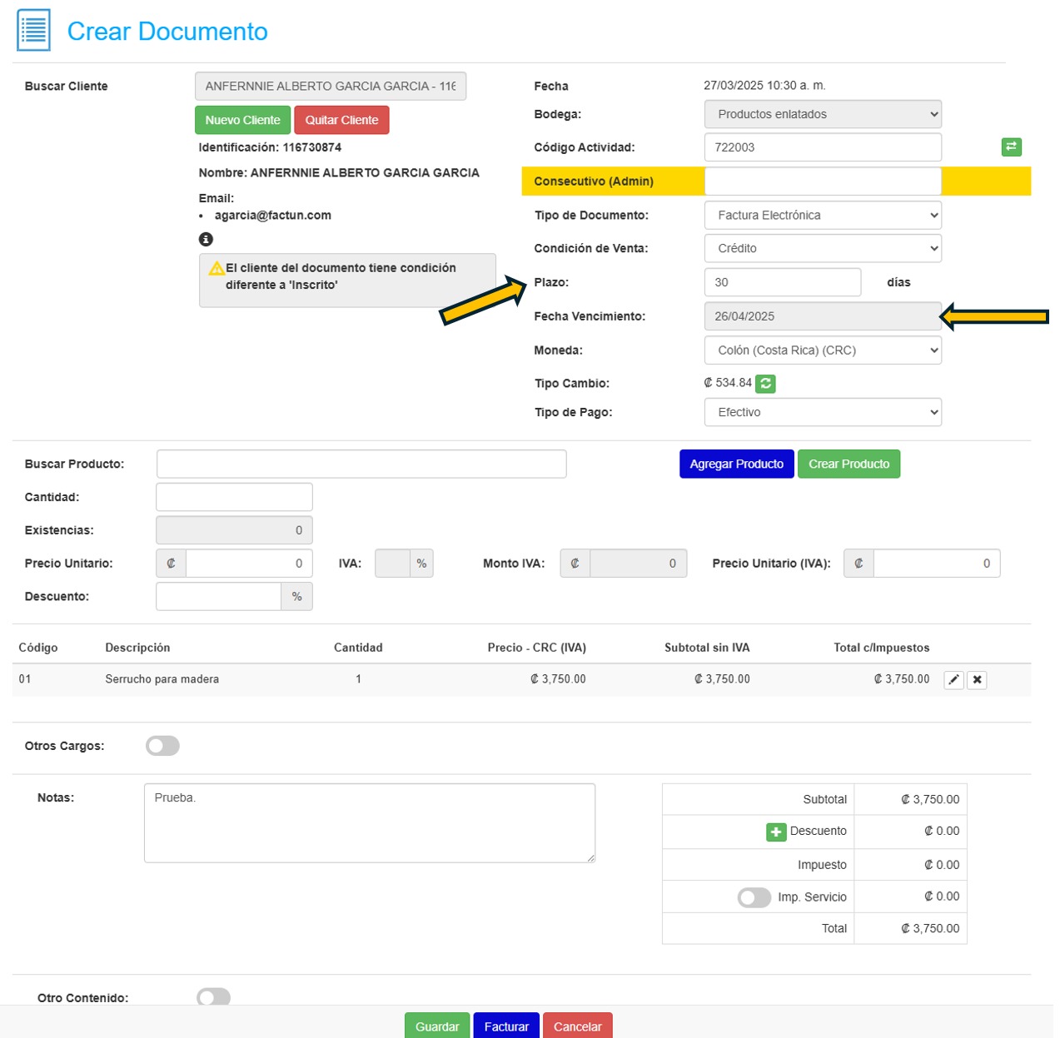Click the Consecutivo (Admin) input field
Viewport: 1060px width, 1038px height.
coord(823,181)
